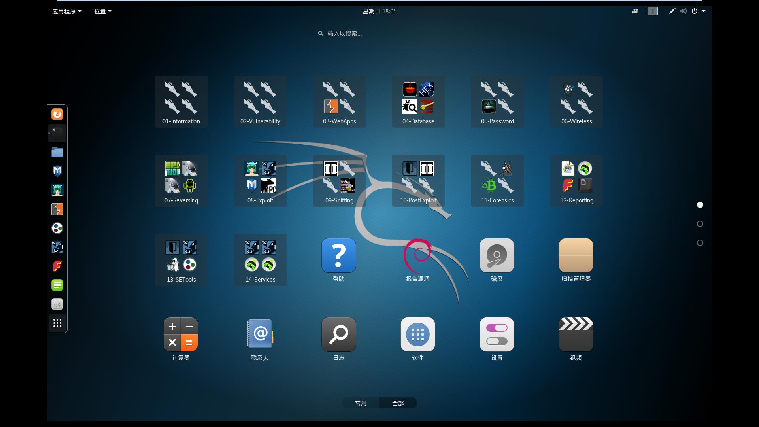
Task: Launch Burp Suite from the dock
Action: (x=57, y=209)
